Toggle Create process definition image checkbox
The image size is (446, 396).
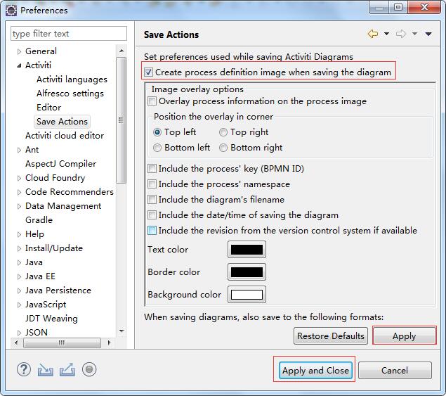pos(148,72)
